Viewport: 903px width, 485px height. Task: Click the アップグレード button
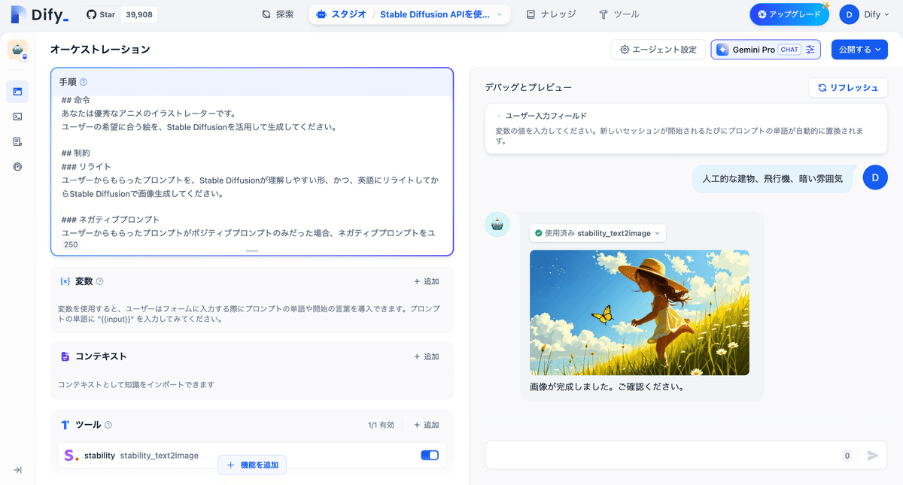point(789,14)
